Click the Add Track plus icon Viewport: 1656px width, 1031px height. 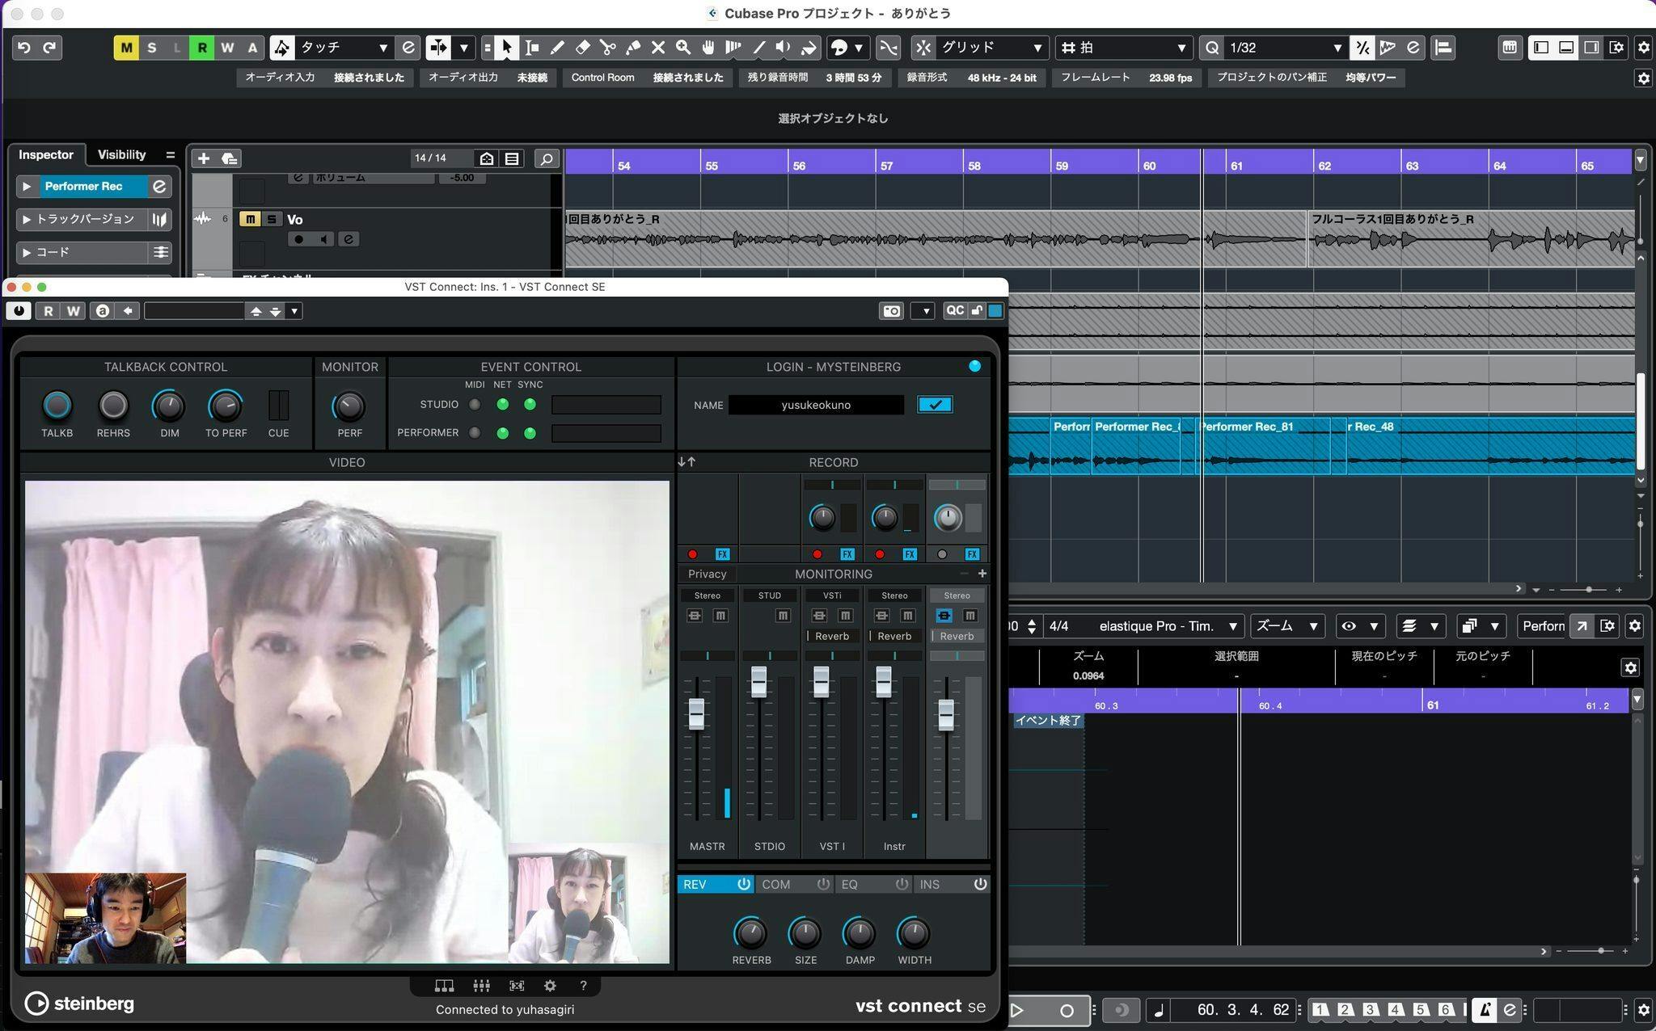pos(204,158)
